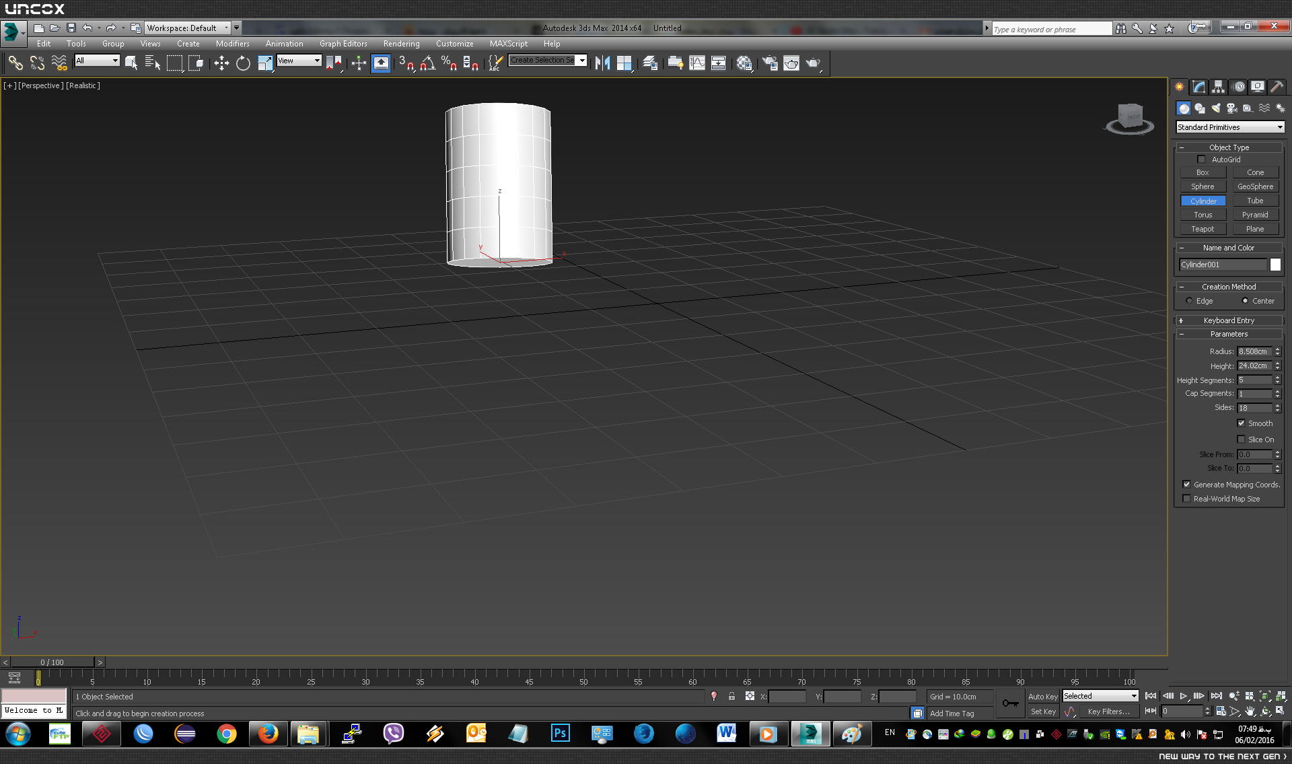Select the Systems category icon
The width and height of the screenshot is (1292, 764).
click(x=1280, y=108)
